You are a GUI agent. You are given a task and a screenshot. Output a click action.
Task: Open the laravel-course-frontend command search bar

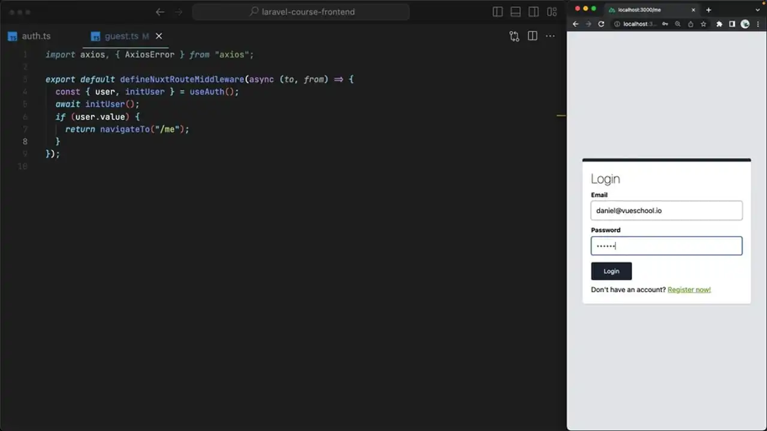coord(301,12)
